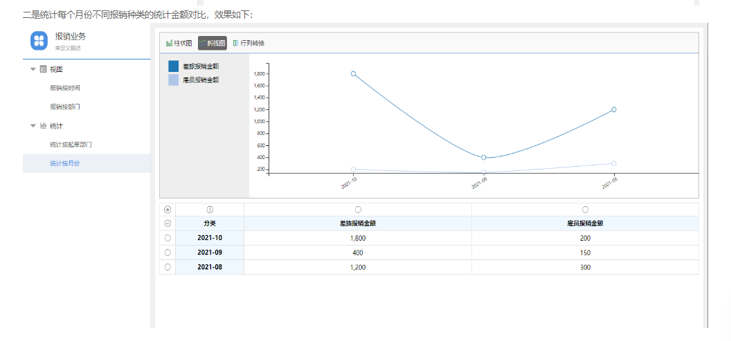Click the 400 data point at 2021-09
Viewport: 731px width, 341px height.
click(x=483, y=158)
